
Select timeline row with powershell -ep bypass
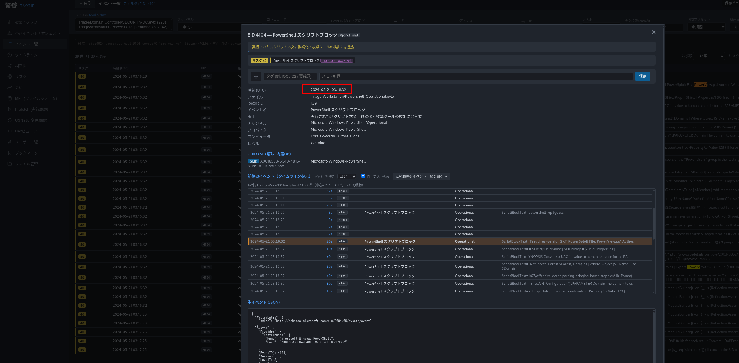[x=450, y=213]
